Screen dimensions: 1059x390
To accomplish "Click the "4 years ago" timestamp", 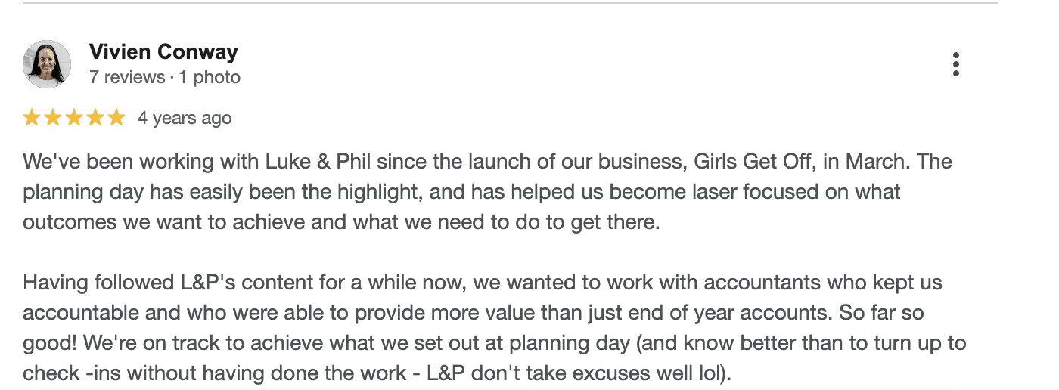I will click(x=185, y=119).
